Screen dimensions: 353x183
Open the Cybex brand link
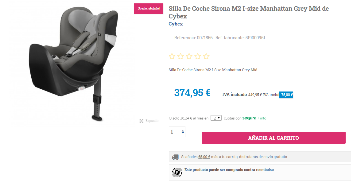coord(176,24)
